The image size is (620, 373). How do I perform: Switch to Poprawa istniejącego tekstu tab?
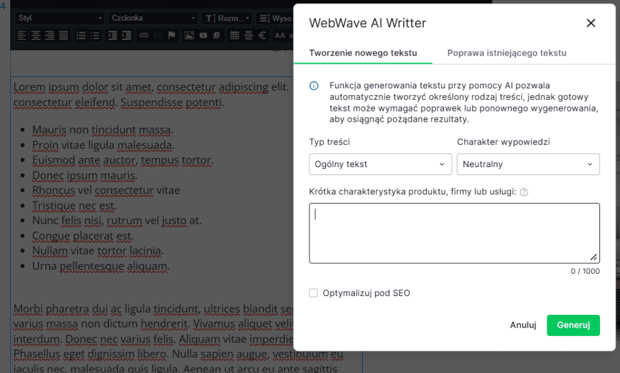[x=507, y=53]
